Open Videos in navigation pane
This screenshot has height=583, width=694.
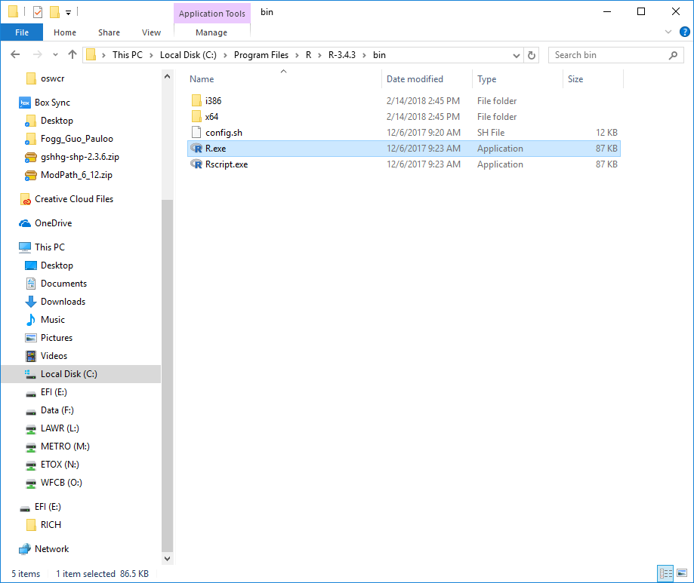pyautogui.click(x=47, y=356)
